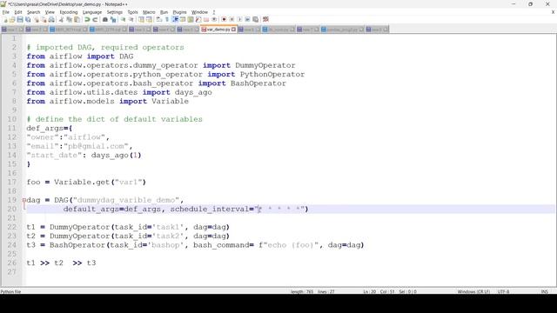Click on foo = Variable.get code line
557x313 pixels.
pos(86,182)
